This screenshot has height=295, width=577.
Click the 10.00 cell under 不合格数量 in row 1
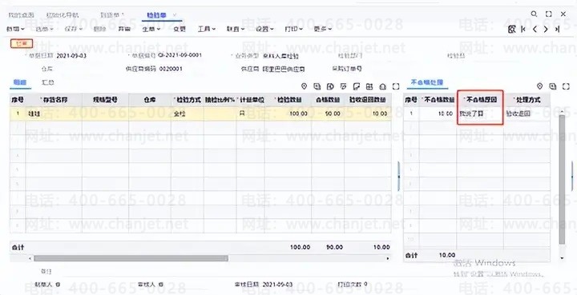coord(438,114)
